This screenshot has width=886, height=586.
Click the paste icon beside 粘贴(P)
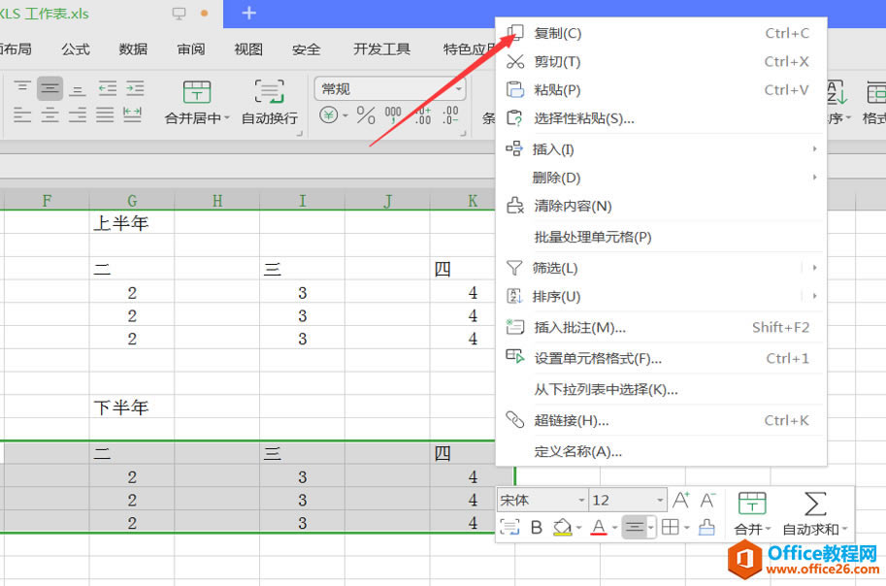pyautogui.click(x=515, y=90)
